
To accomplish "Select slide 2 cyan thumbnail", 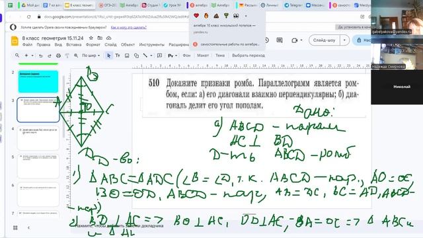I will (x=38, y=81).
